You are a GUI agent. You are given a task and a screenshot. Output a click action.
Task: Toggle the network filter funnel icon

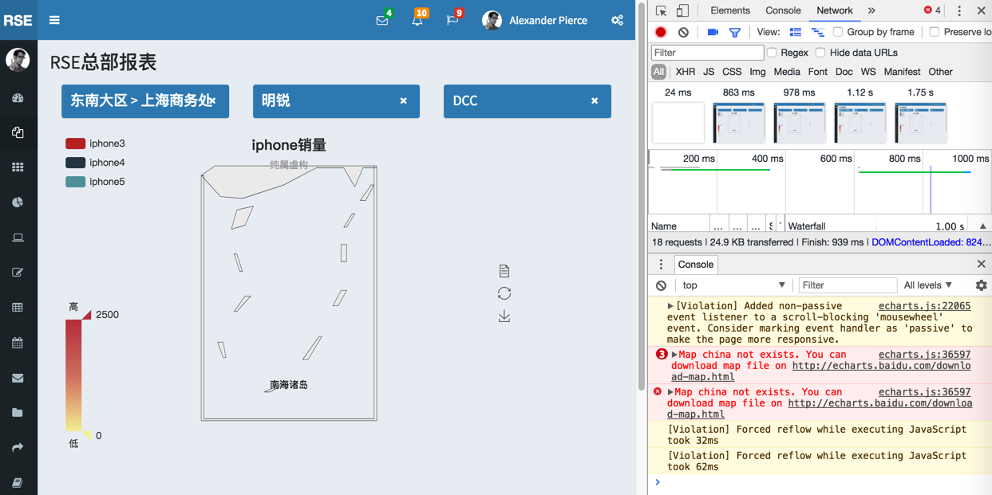point(735,33)
